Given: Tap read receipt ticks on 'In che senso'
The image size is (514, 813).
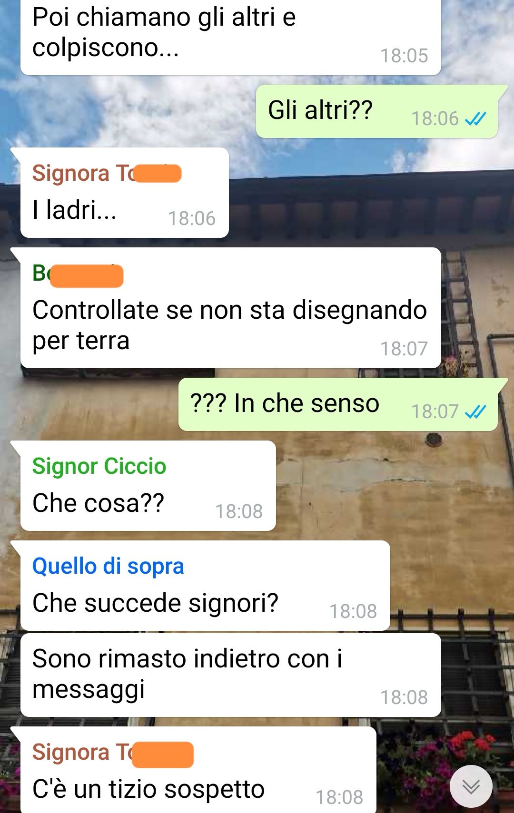Looking at the screenshot, I should click(475, 411).
